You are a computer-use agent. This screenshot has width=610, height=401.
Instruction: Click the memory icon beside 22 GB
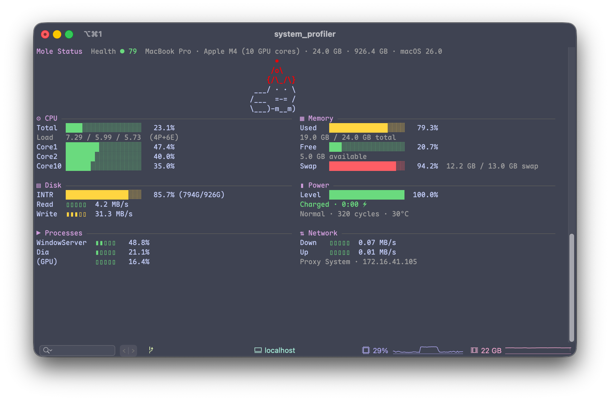click(474, 350)
